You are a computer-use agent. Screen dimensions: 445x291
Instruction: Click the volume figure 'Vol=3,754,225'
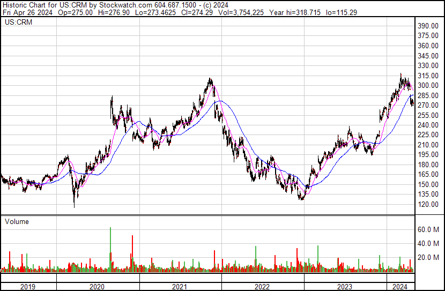[x=241, y=12]
